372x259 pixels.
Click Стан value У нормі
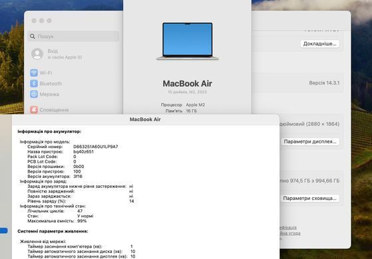[85, 216]
